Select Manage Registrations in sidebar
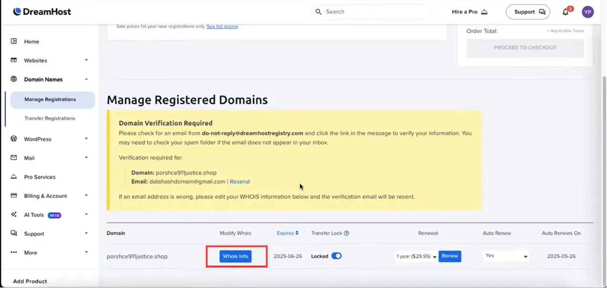The image size is (607, 288). click(x=53, y=99)
